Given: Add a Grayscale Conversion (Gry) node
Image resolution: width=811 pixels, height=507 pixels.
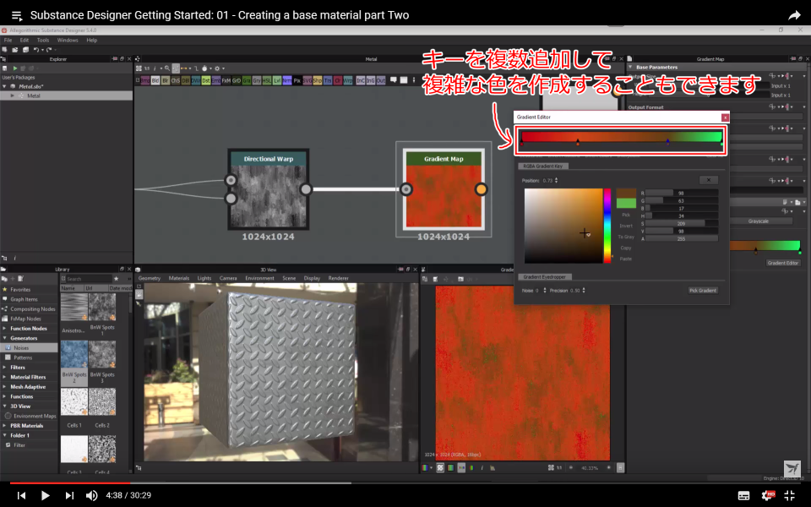Looking at the screenshot, I should click(x=257, y=81).
